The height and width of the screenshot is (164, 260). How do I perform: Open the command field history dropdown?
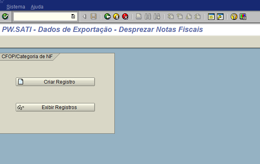pyautogui.click(x=73, y=16)
